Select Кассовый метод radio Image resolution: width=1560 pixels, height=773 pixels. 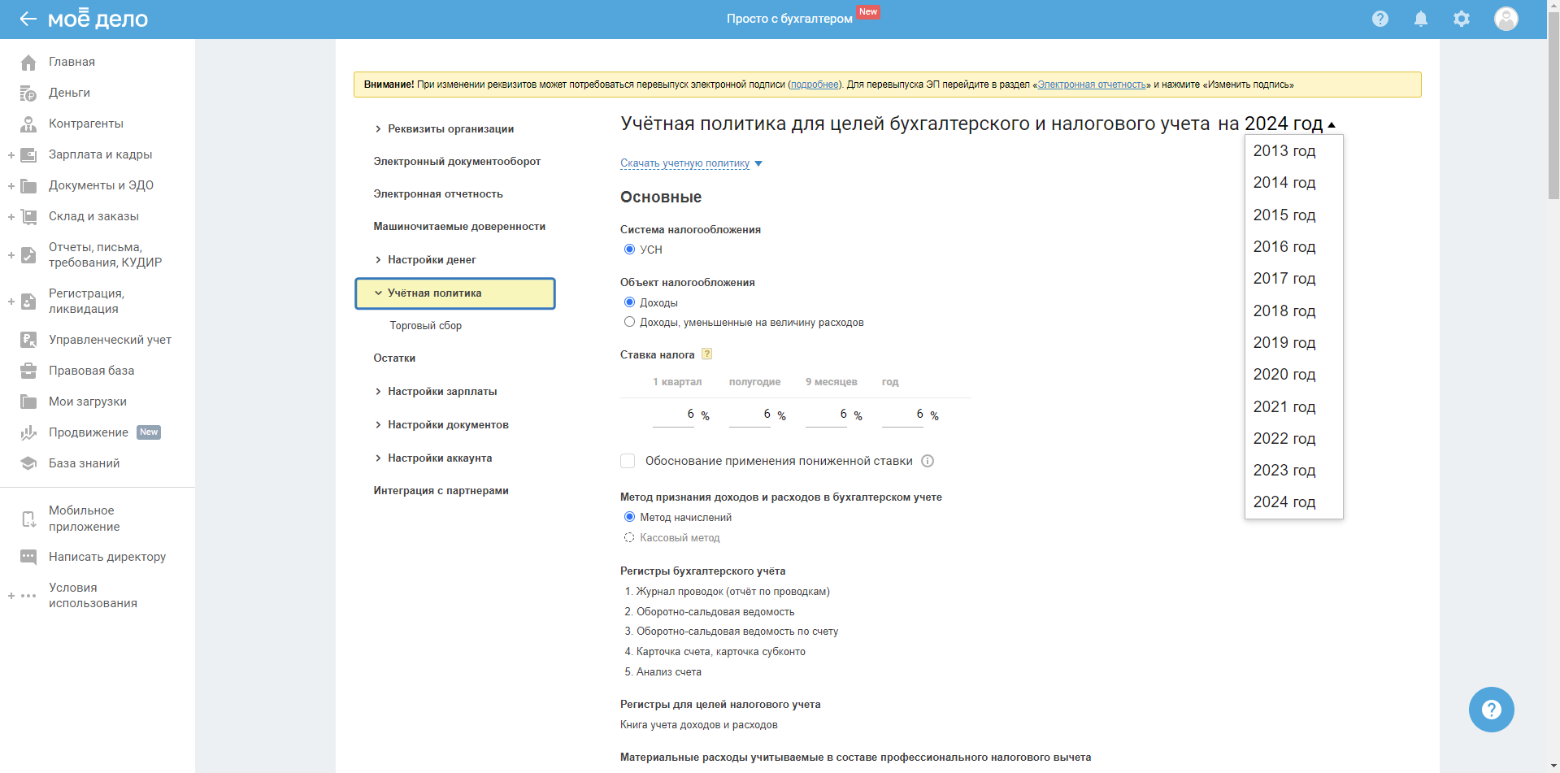[629, 537]
